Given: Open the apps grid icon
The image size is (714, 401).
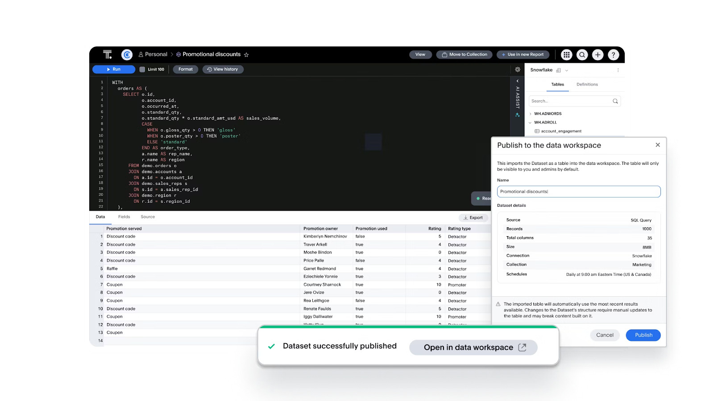Looking at the screenshot, I should click(x=566, y=54).
